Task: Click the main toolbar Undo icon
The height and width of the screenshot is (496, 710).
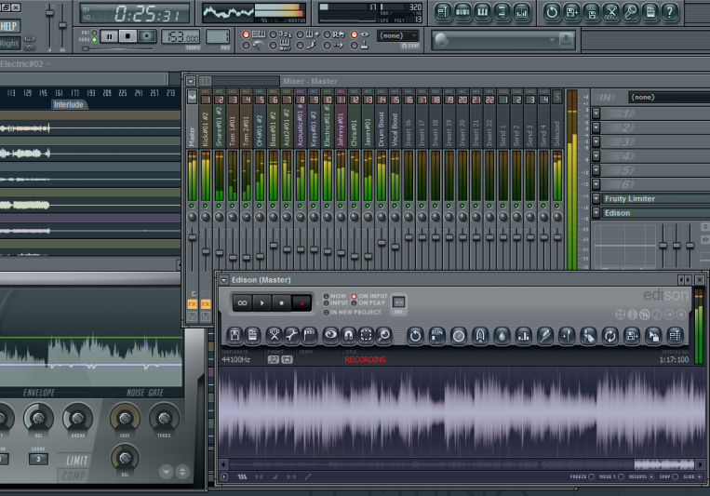Action: click(552, 12)
